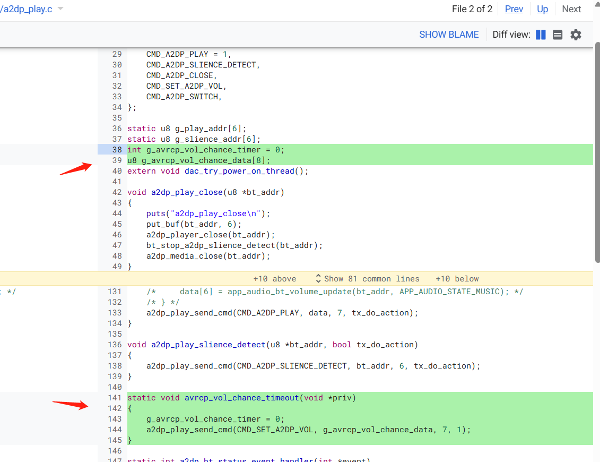Screen dimensions: 600x462
Task: Switch to side-by-side diff view
Action: (541, 35)
